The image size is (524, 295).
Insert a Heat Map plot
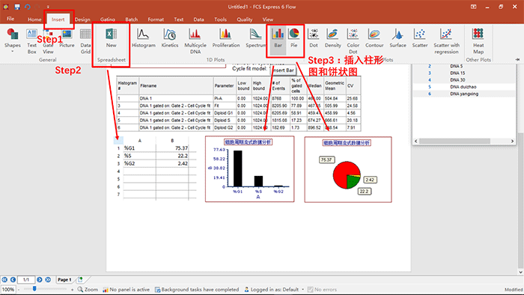pyautogui.click(x=478, y=40)
